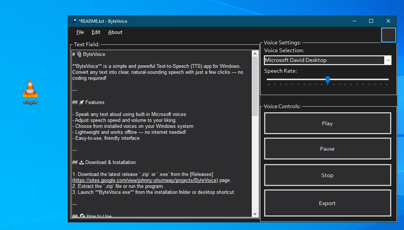Click the ByteVoice app icon in title bar
Screen dimensions: 404x230
tap(74, 21)
